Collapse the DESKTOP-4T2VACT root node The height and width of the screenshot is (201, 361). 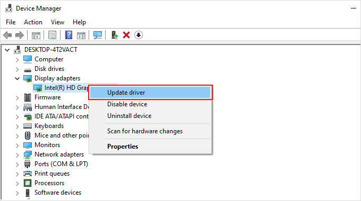click(x=7, y=50)
